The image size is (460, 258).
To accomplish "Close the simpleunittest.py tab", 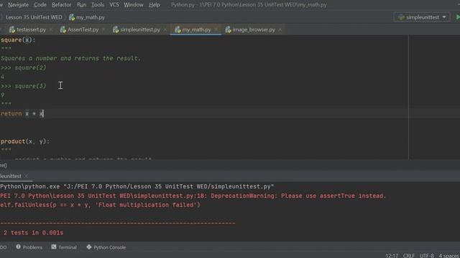I will point(165,29).
